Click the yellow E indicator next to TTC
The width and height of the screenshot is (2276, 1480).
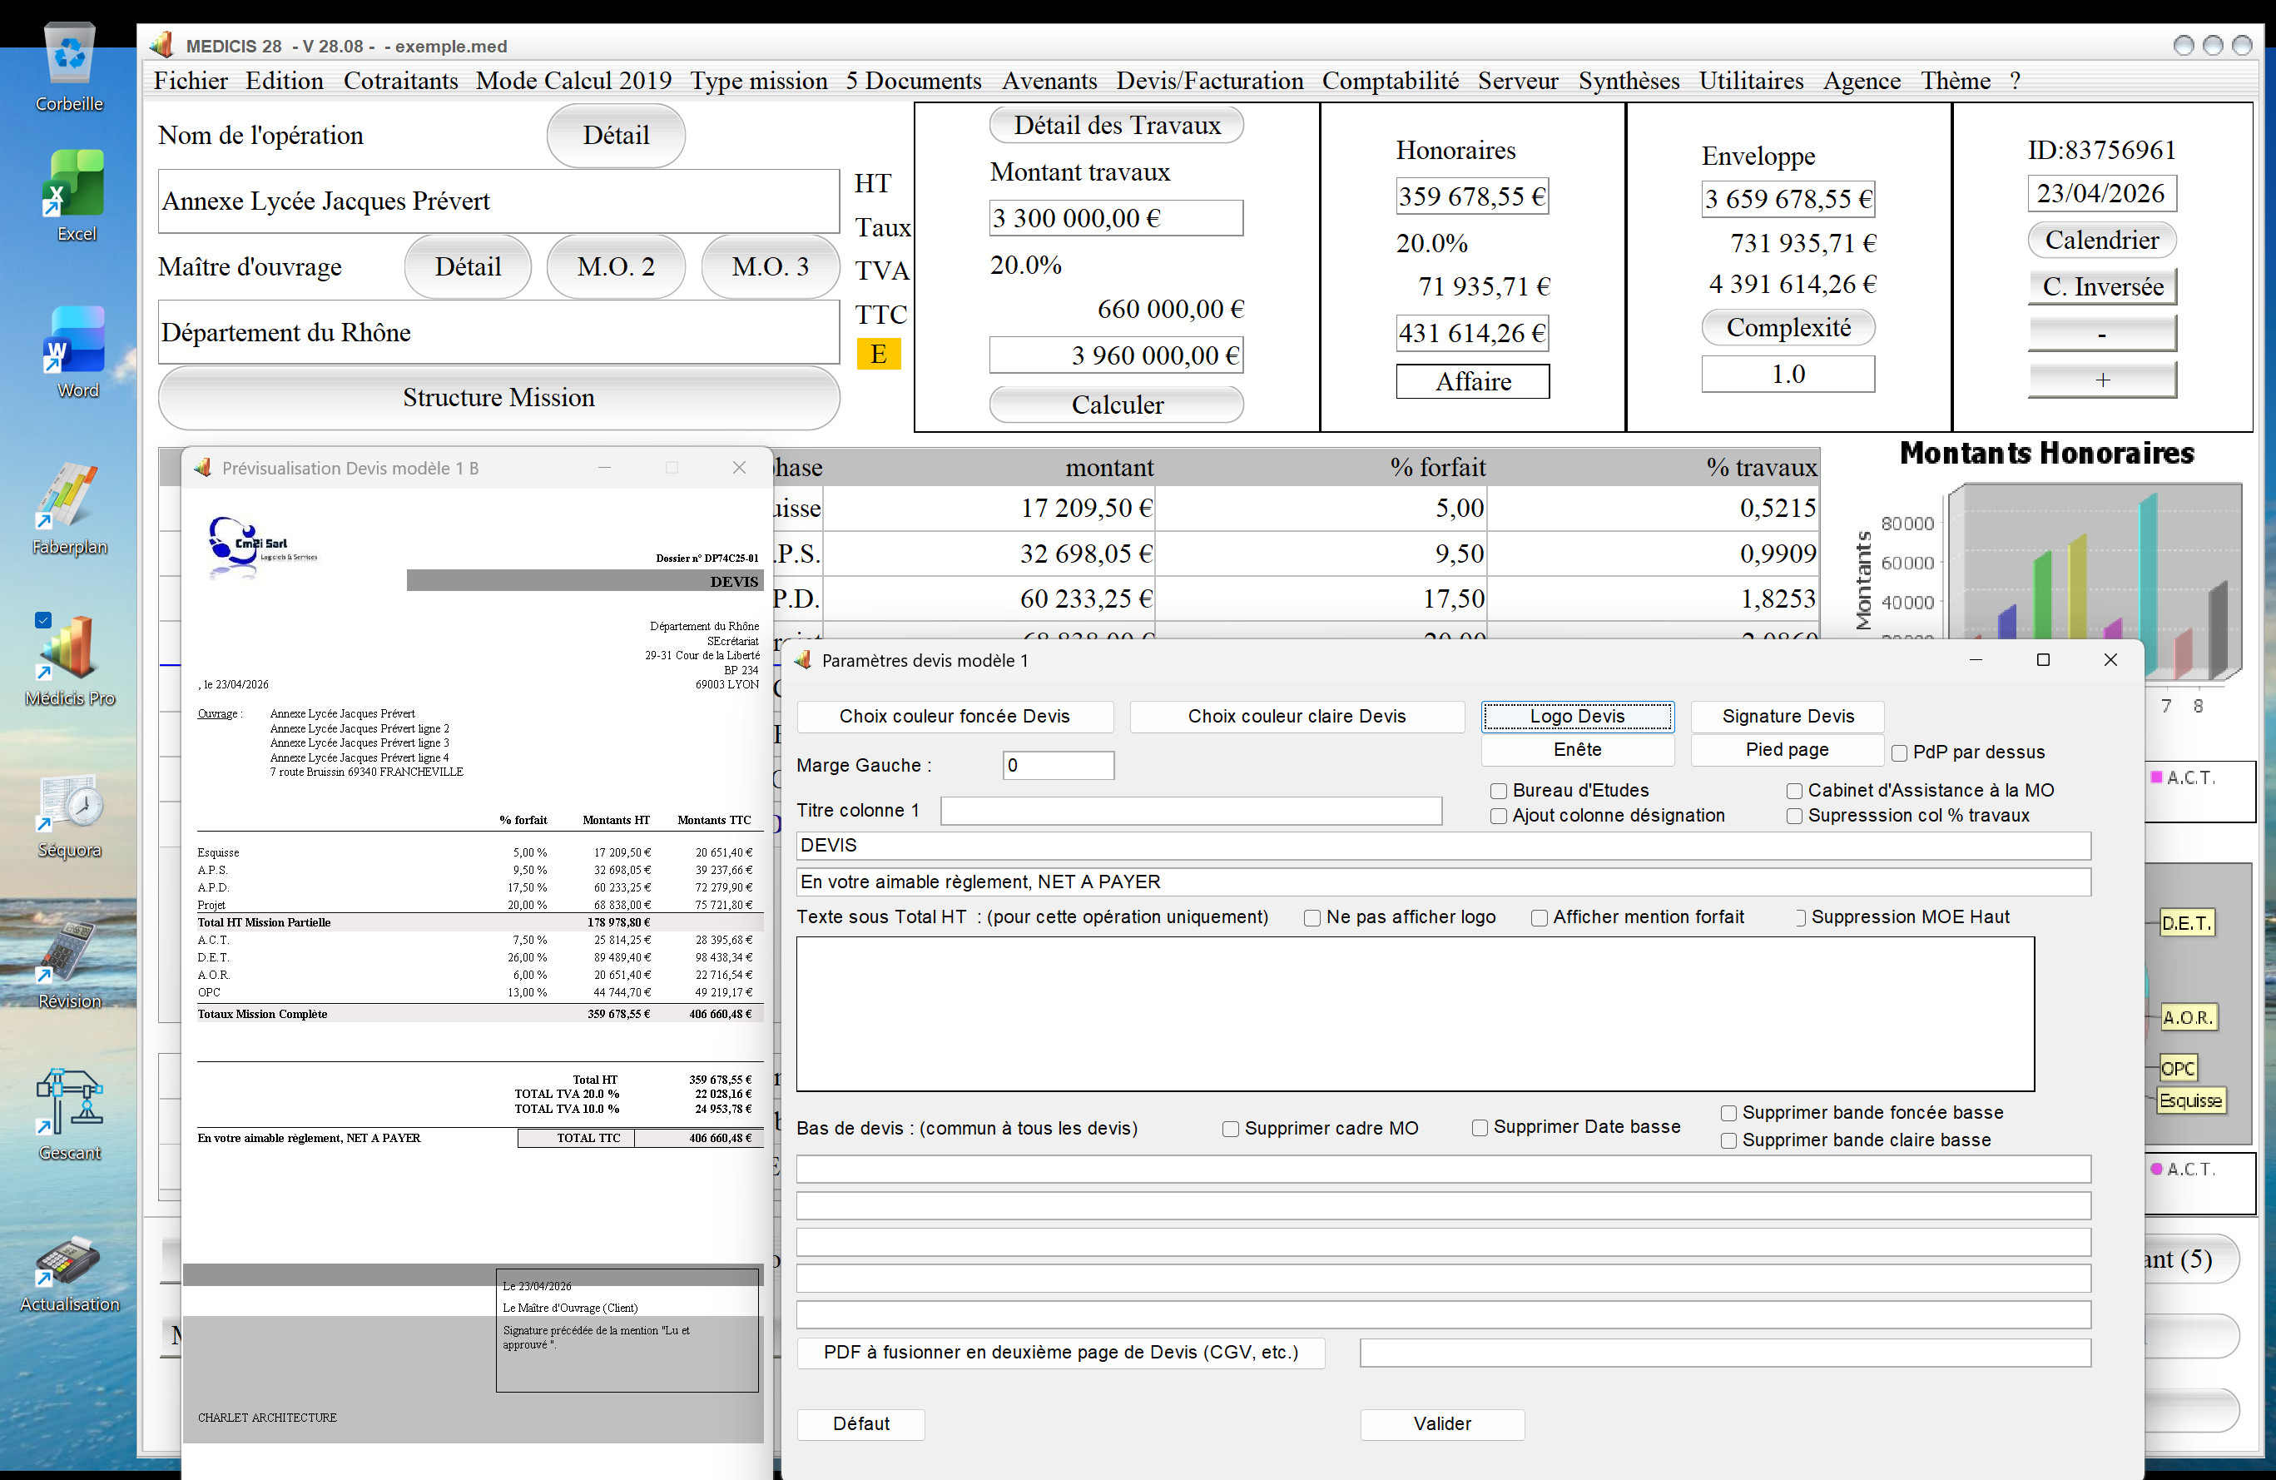(x=878, y=354)
